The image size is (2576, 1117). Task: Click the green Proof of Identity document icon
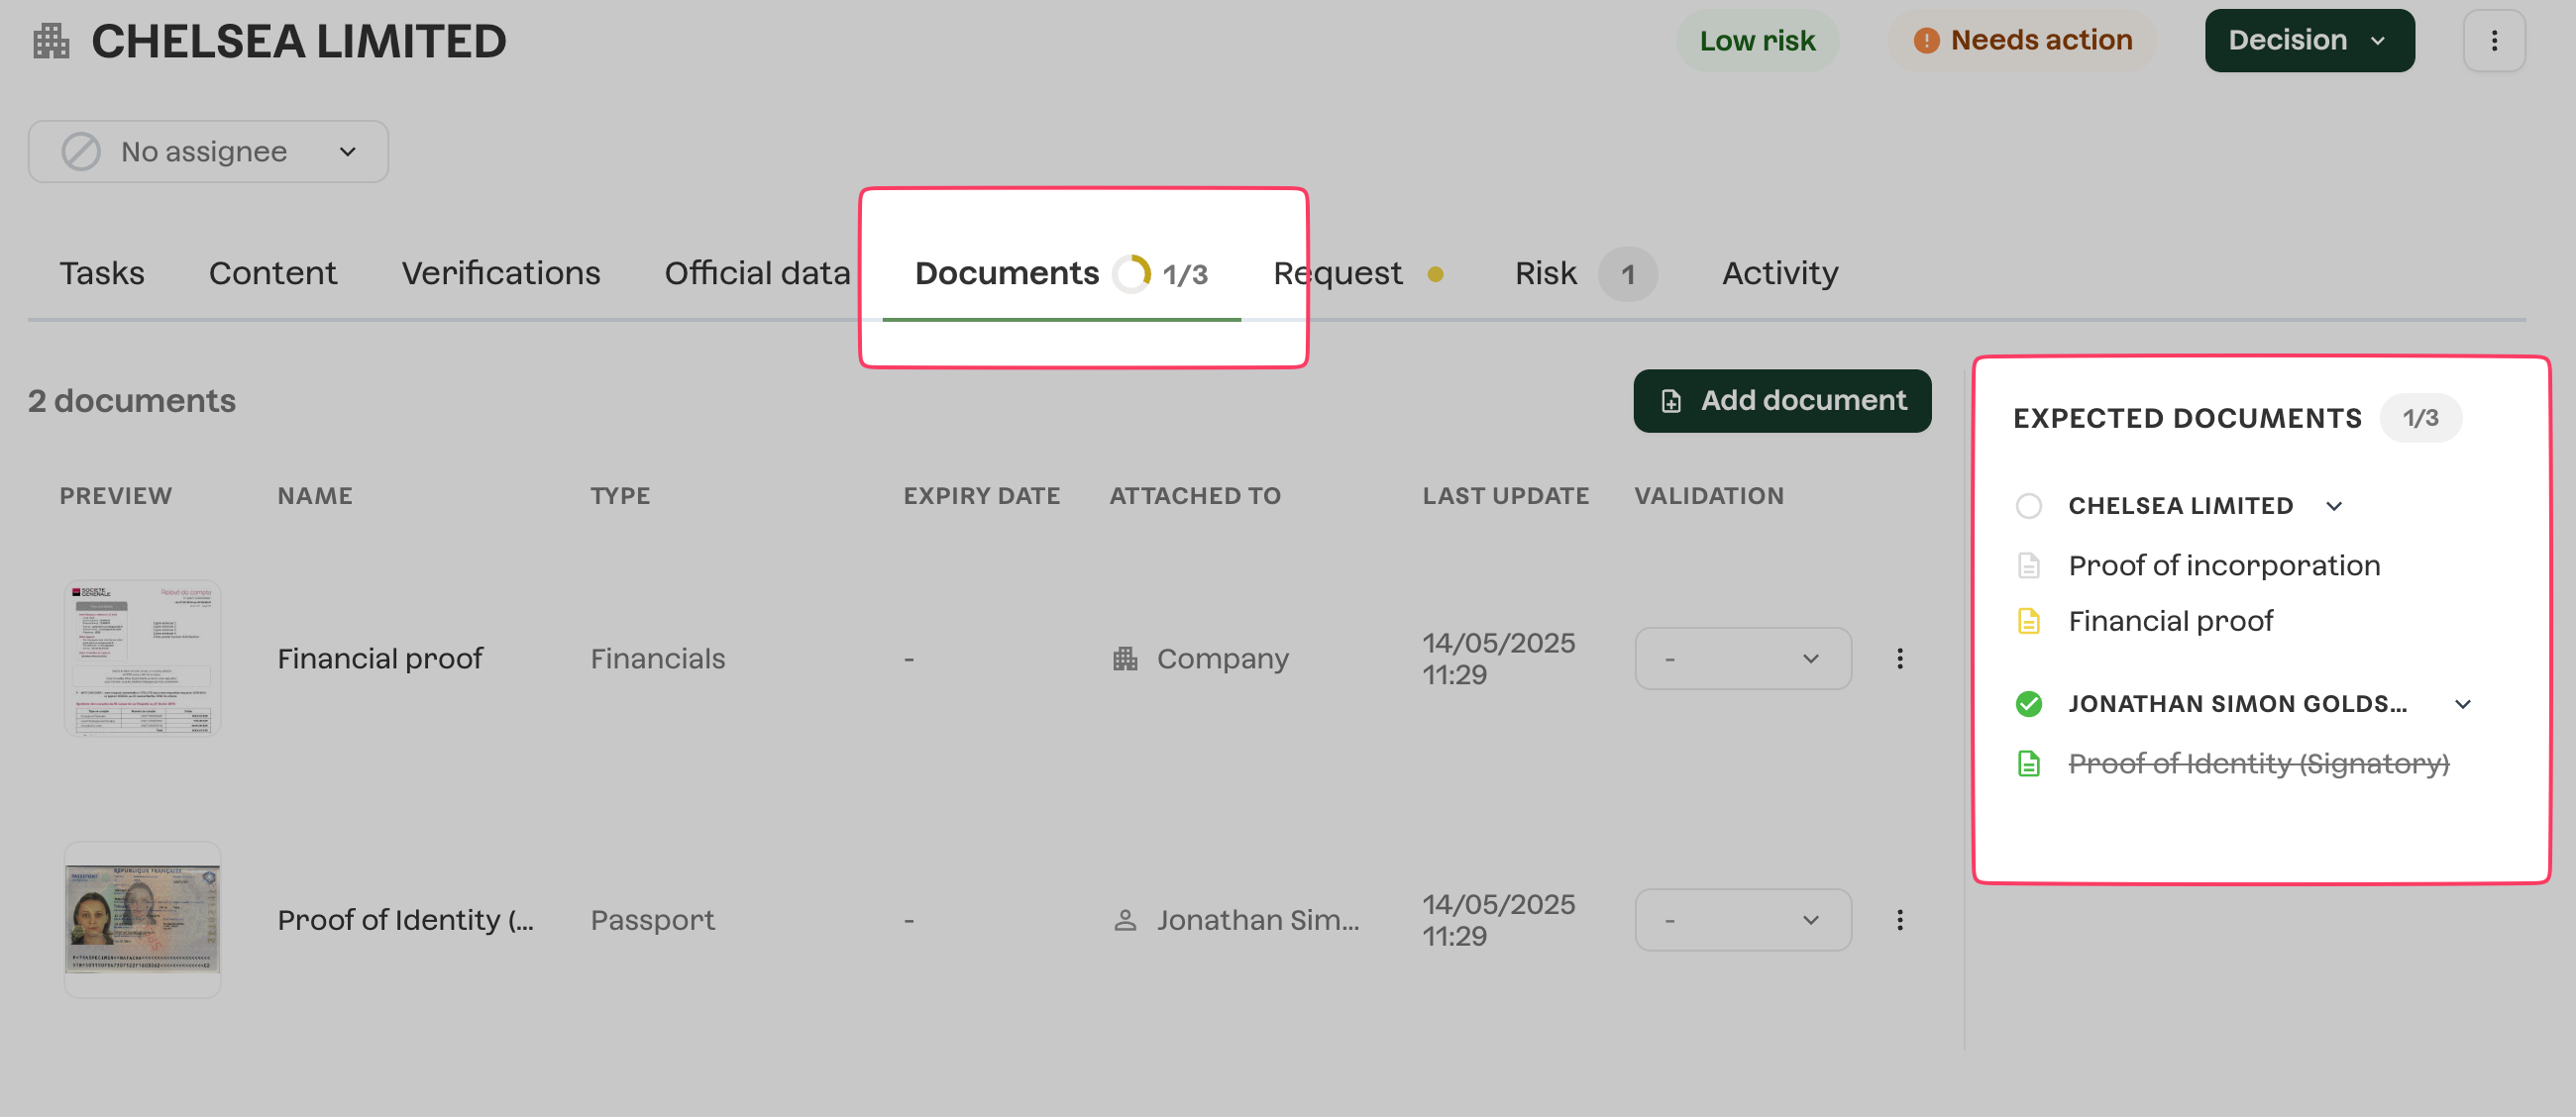click(2028, 764)
